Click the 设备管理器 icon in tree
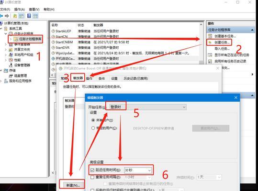 point(11,65)
